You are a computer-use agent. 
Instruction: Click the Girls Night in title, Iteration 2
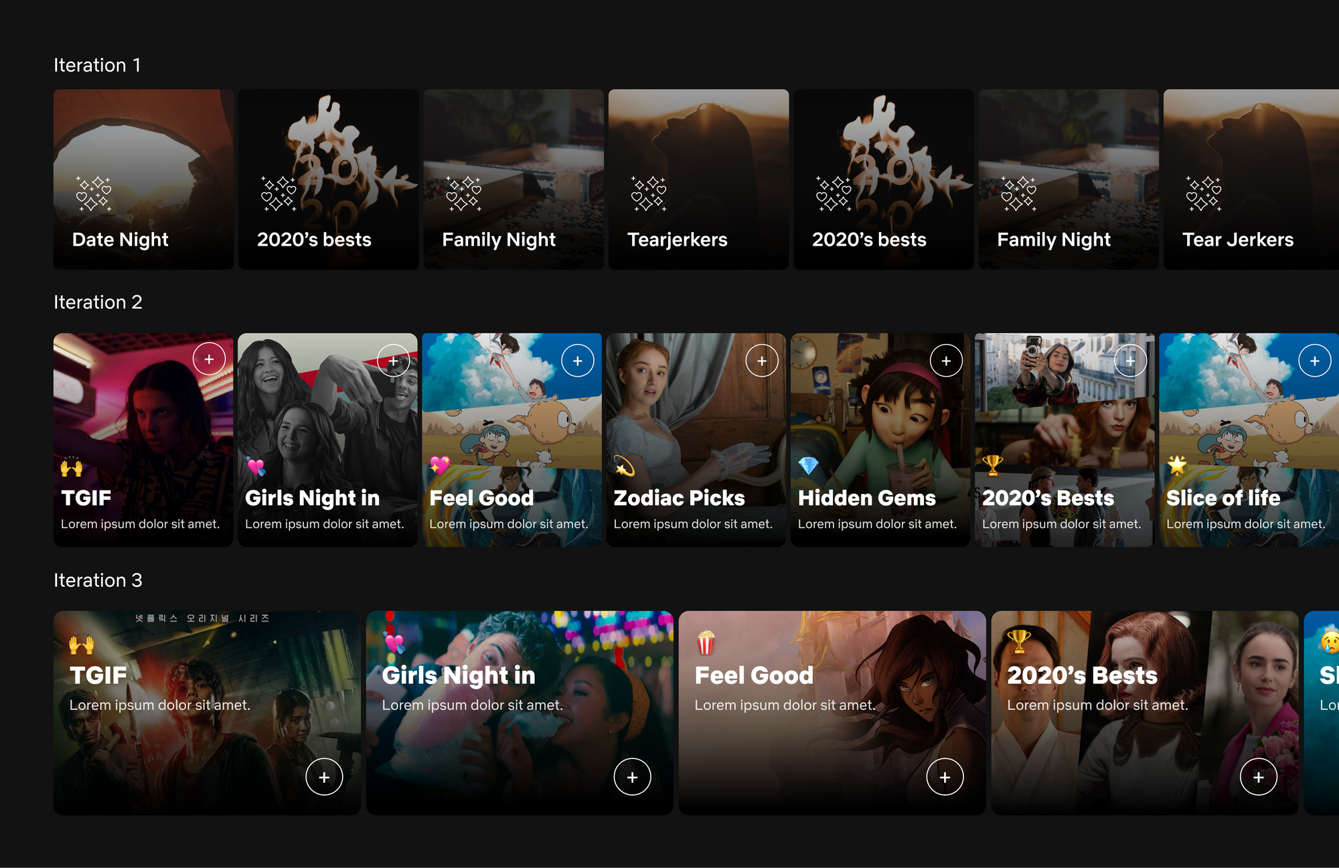(312, 498)
